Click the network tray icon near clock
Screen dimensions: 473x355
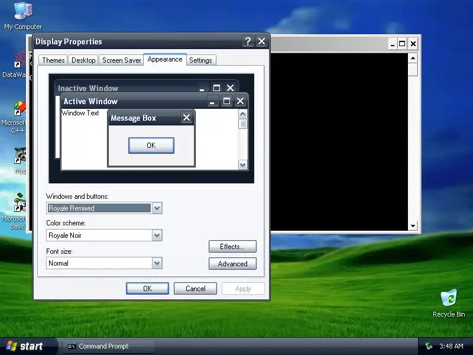point(428,346)
